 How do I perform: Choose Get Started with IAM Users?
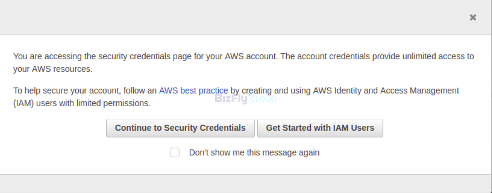(x=320, y=128)
